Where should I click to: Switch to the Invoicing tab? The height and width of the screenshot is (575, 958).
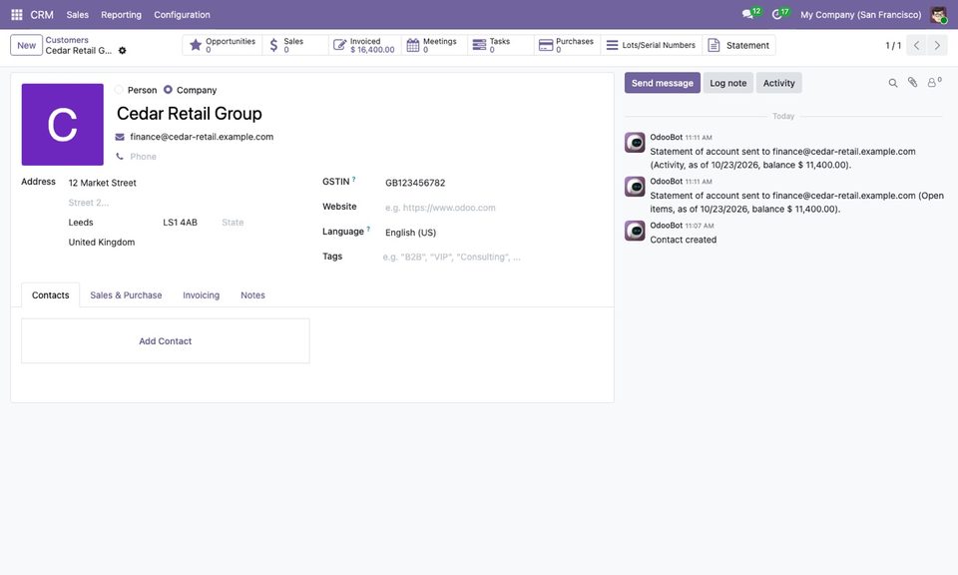click(x=201, y=295)
